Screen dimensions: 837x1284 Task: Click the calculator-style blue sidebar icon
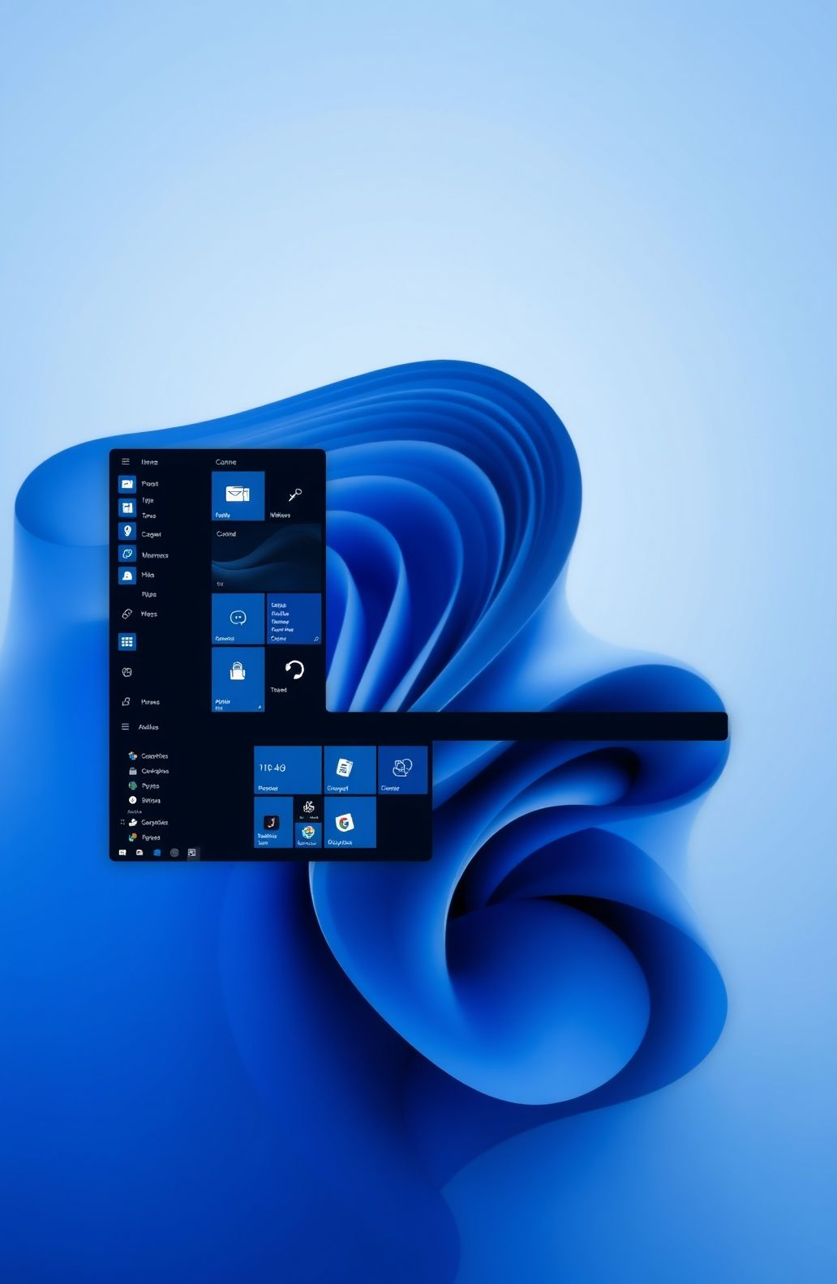click(x=127, y=507)
